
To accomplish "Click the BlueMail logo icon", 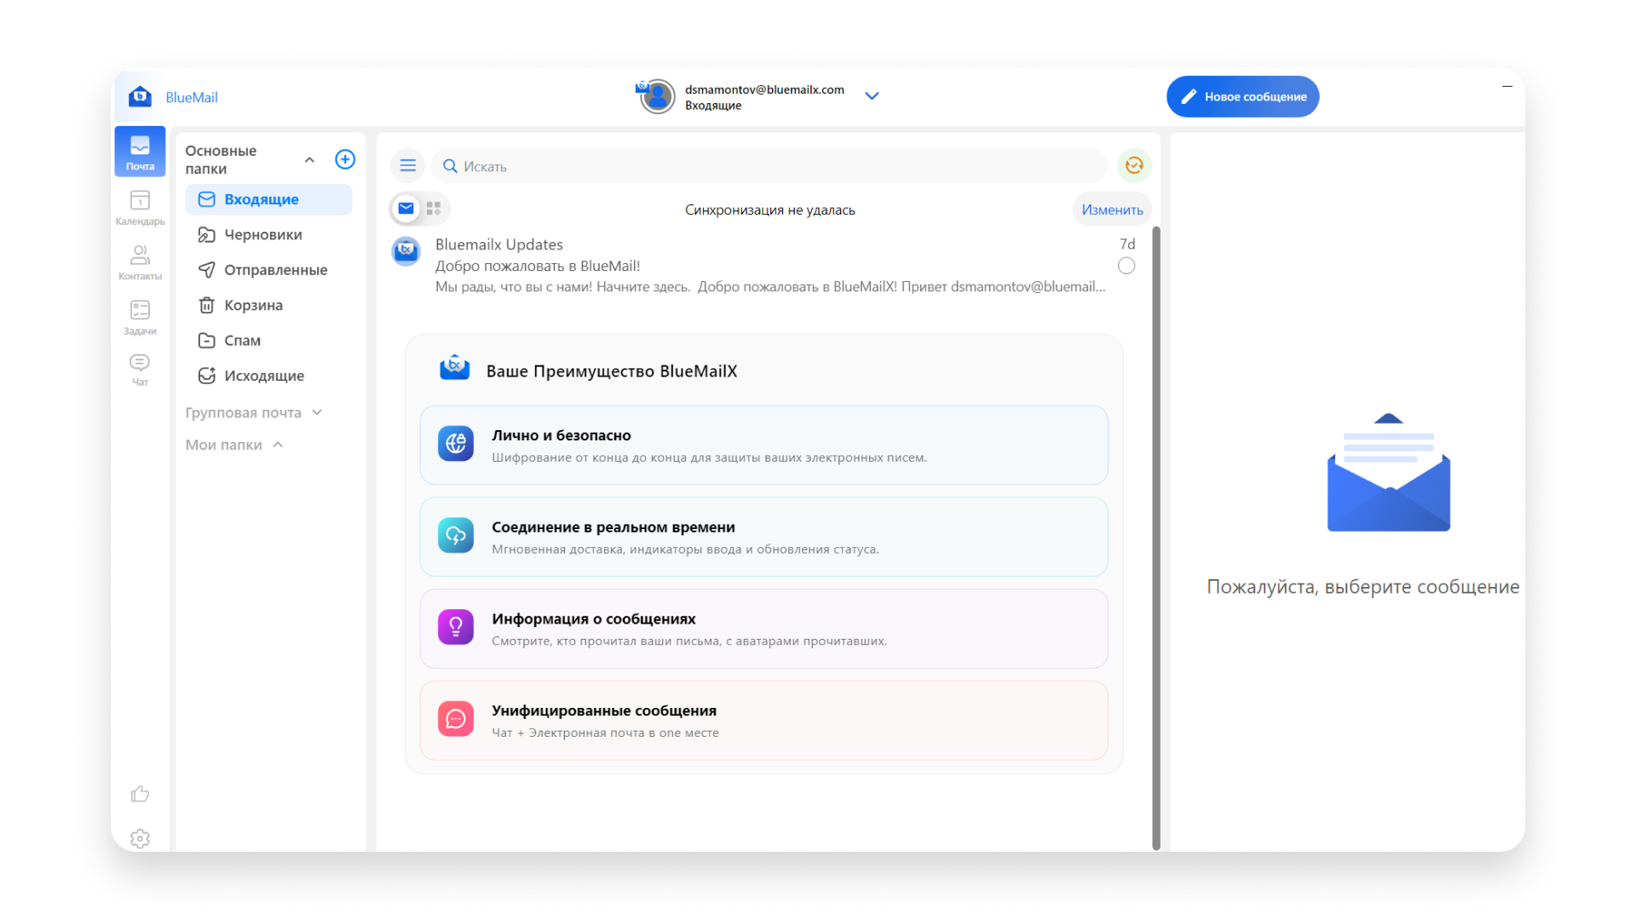I will tap(140, 96).
